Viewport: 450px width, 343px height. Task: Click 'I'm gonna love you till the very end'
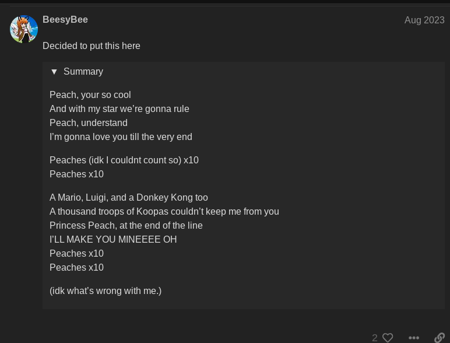click(121, 136)
